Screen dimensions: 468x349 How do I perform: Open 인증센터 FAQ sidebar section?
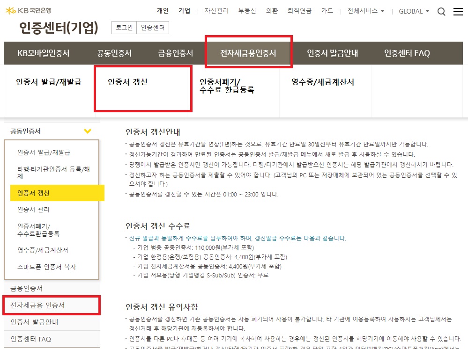point(31,339)
